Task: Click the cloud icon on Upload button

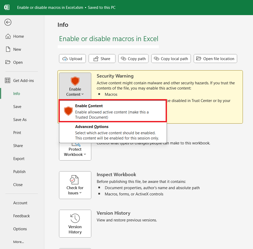Action: [x=65, y=59]
